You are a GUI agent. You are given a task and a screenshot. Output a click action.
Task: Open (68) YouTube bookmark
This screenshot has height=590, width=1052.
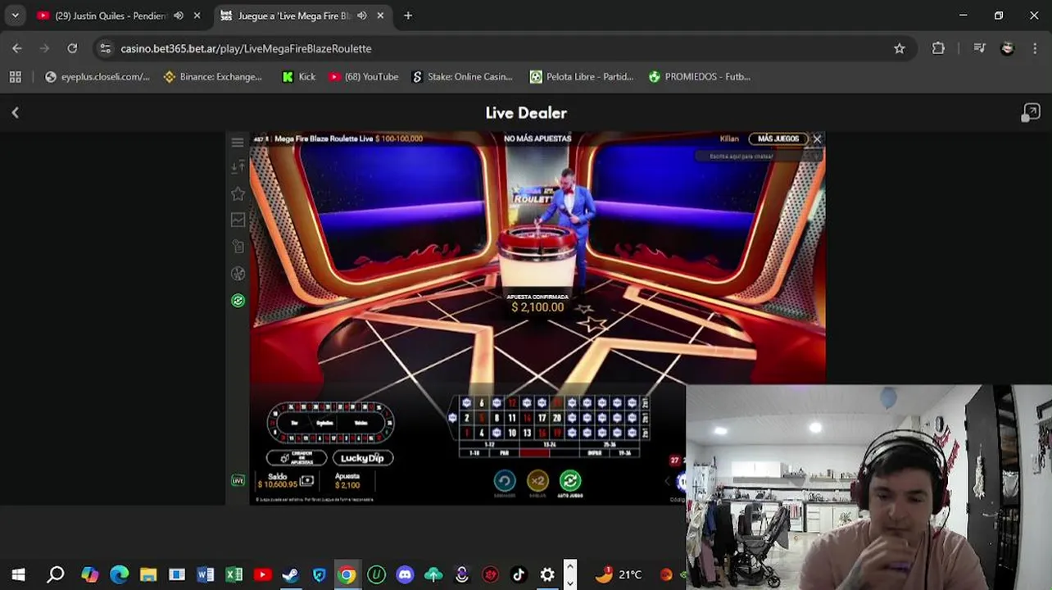tap(363, 77)
